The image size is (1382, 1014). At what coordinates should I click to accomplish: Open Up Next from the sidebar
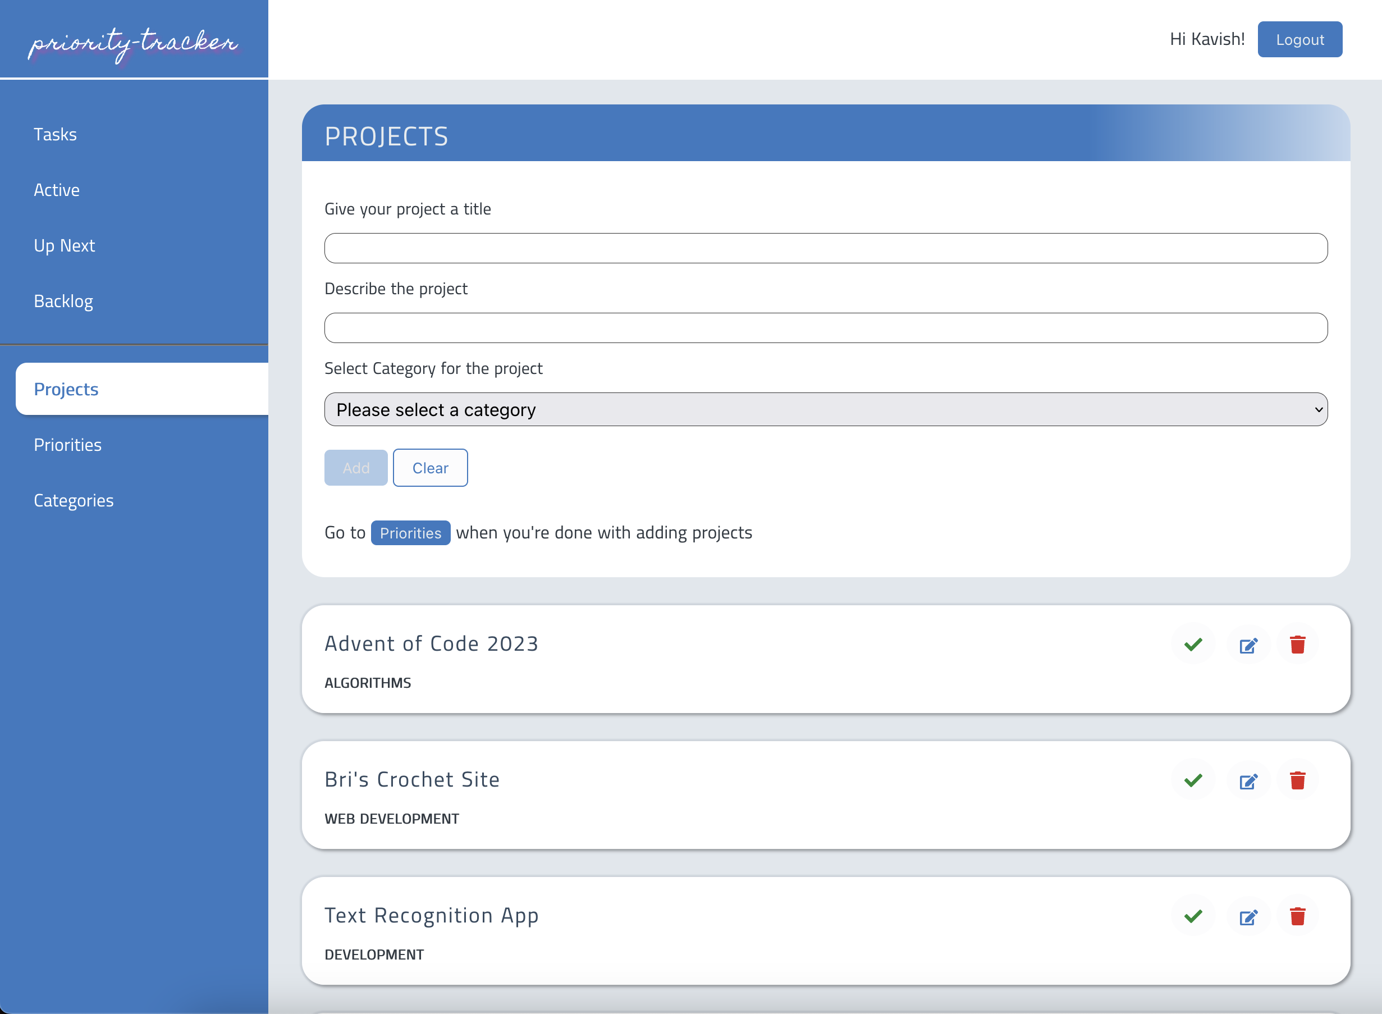(65, 245)
